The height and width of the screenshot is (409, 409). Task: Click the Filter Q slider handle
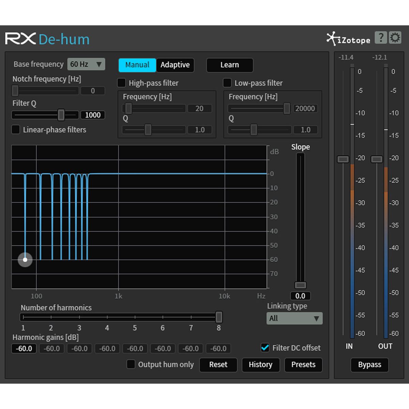pos(61,115)
